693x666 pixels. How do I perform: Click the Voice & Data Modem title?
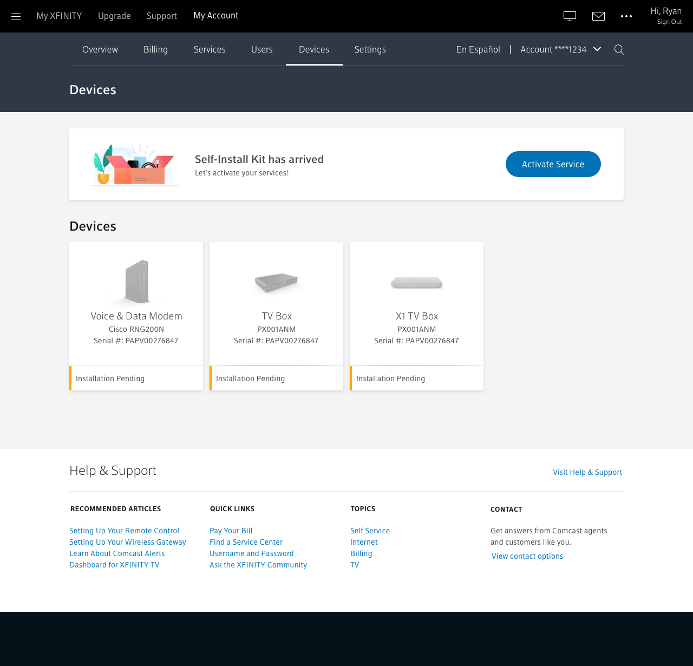(x=136, y=316)
